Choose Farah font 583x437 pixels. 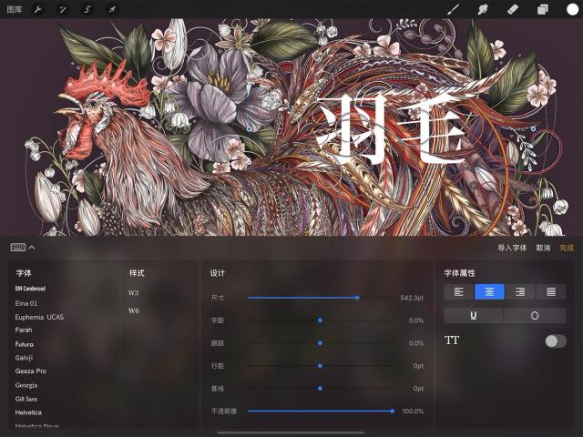click(24, 330)
